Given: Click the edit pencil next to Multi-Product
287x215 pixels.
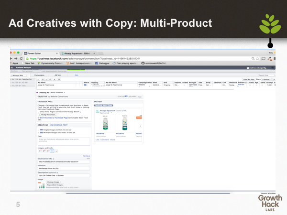Looking at the screenshot, I should [x=65, y=93].
